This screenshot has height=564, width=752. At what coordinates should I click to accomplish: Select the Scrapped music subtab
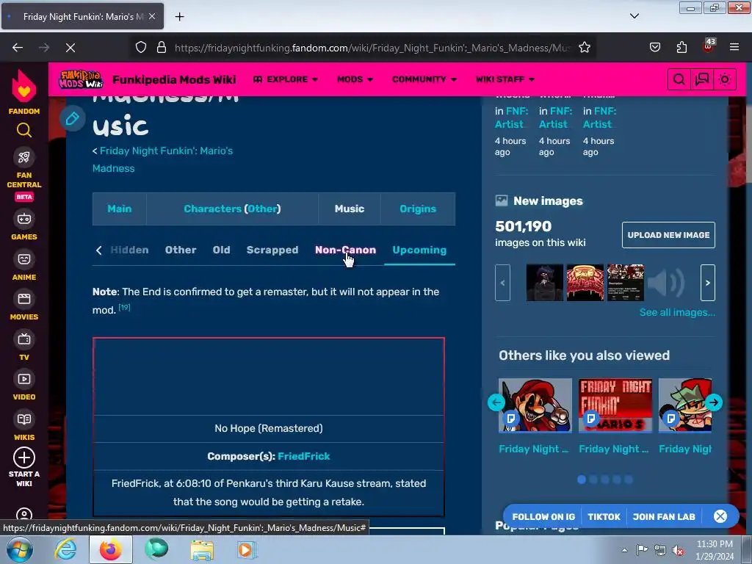point(272,250)
